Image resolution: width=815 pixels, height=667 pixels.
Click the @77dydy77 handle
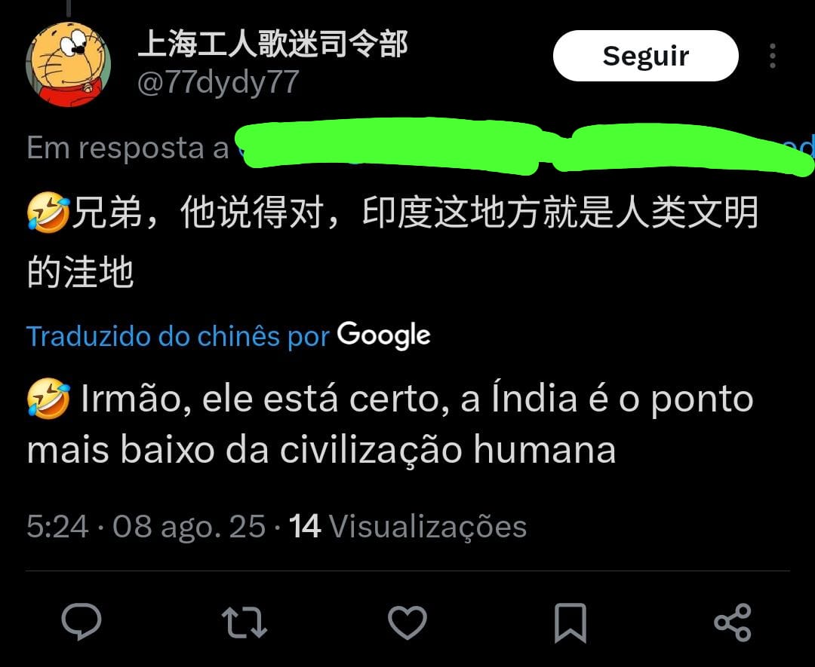[218, 82]
